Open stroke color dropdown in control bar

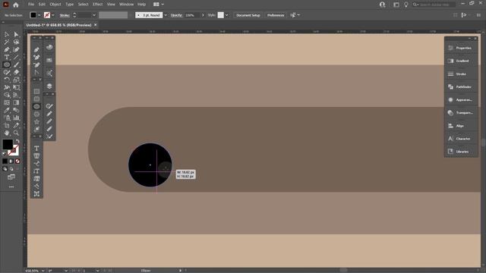[x=53, y=15]
